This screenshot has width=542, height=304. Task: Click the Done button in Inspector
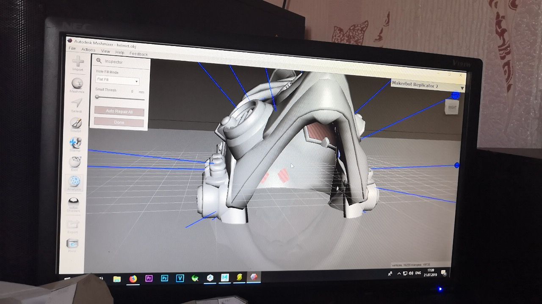tap(119, 122)
